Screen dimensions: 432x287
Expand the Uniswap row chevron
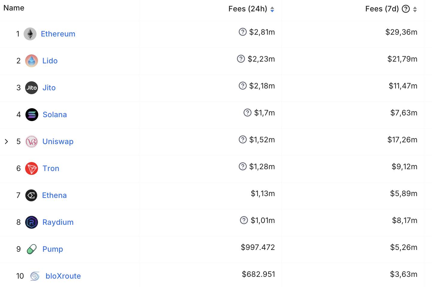click(x=6, y=141)
